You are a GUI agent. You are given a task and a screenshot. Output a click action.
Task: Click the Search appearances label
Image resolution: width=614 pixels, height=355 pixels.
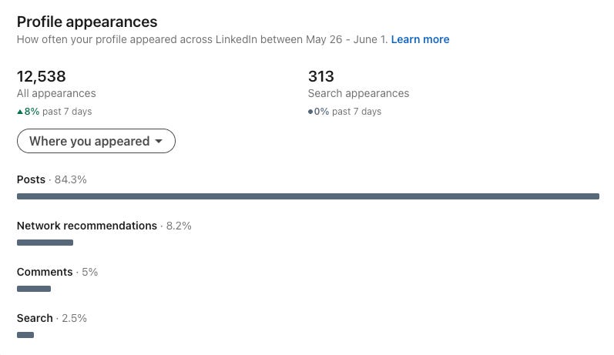coord(358,93)
